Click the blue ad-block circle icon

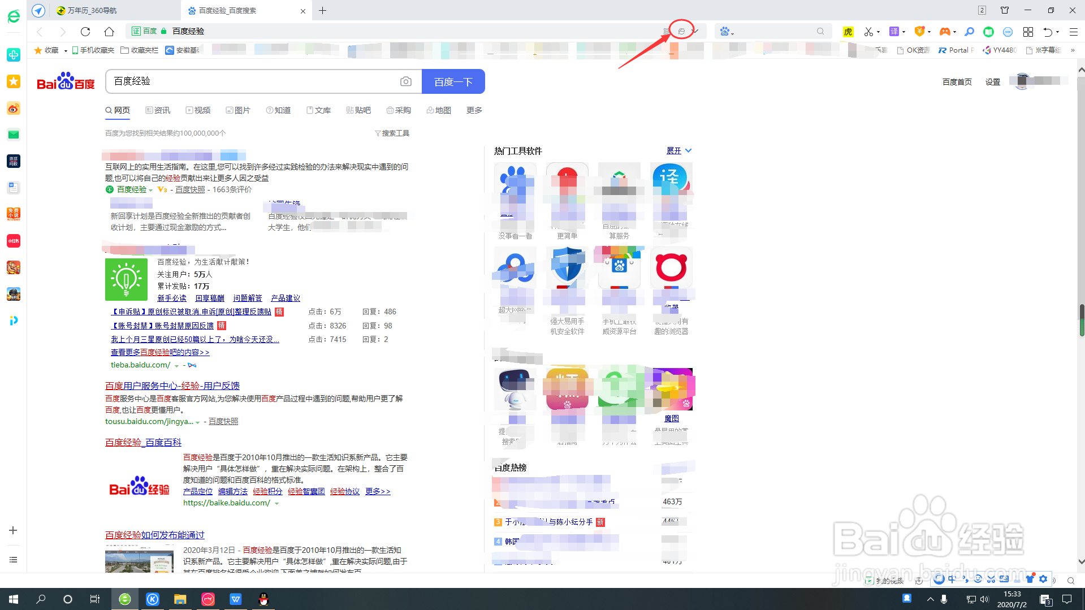(x=1008, y=32)
